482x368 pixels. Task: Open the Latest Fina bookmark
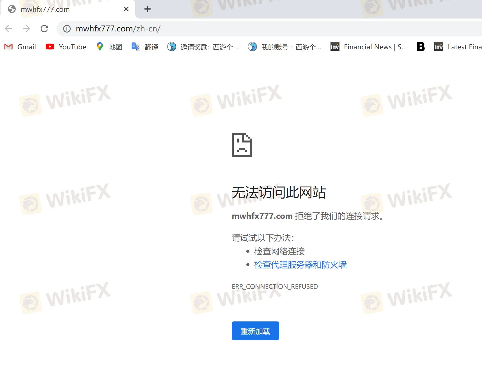pos(458,47)
